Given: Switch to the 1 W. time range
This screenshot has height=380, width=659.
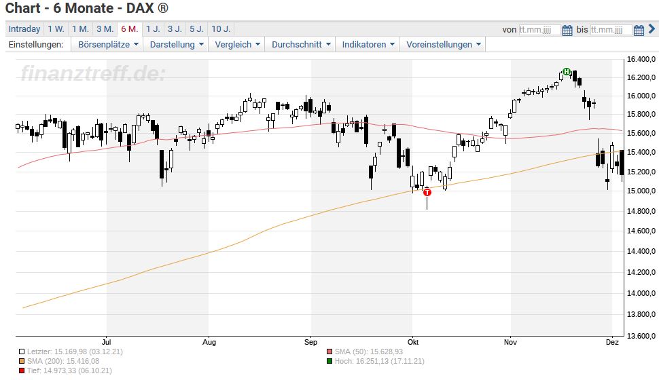Looking at the screenshot, I should click(56, 29).
